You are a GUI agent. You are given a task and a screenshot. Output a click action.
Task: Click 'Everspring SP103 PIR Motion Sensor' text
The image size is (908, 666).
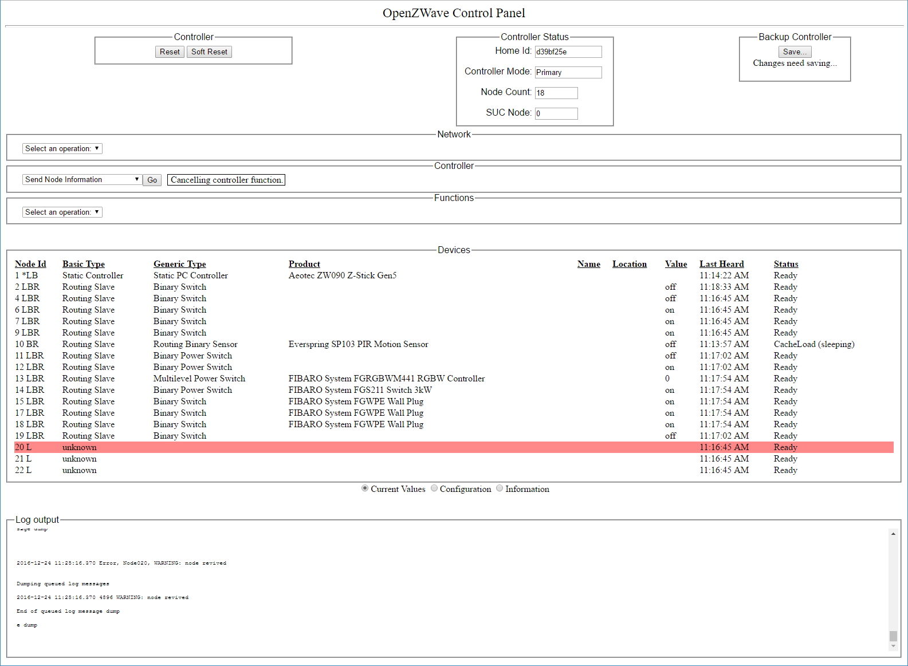[x=359, y=344]
